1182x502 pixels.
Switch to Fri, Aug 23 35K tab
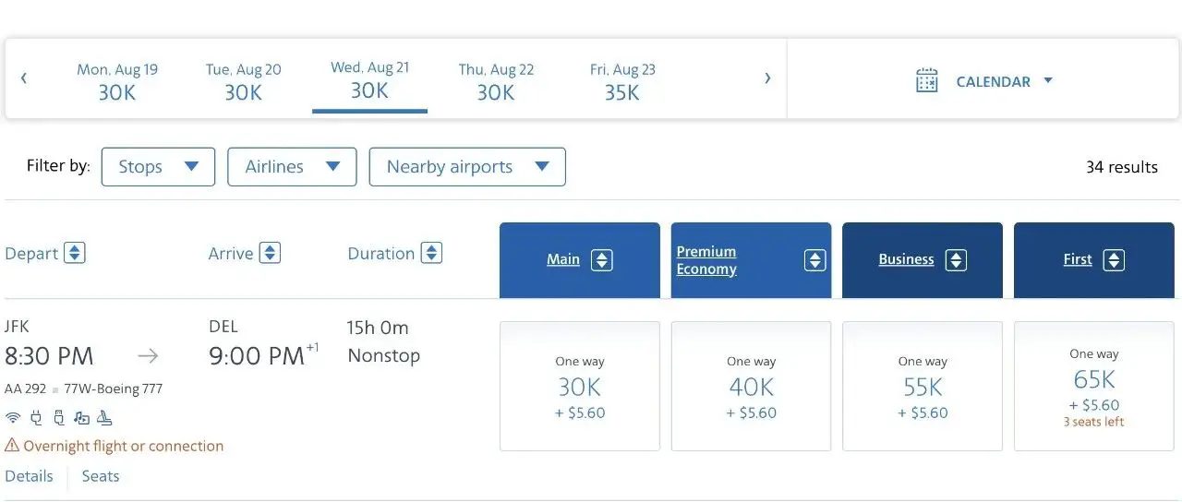click(622, 81)
